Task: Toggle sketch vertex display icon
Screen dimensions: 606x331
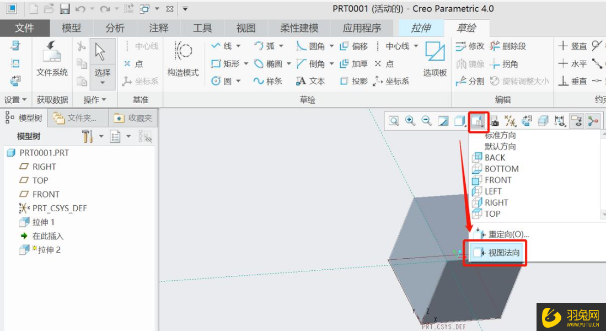Action: (593, 121)
